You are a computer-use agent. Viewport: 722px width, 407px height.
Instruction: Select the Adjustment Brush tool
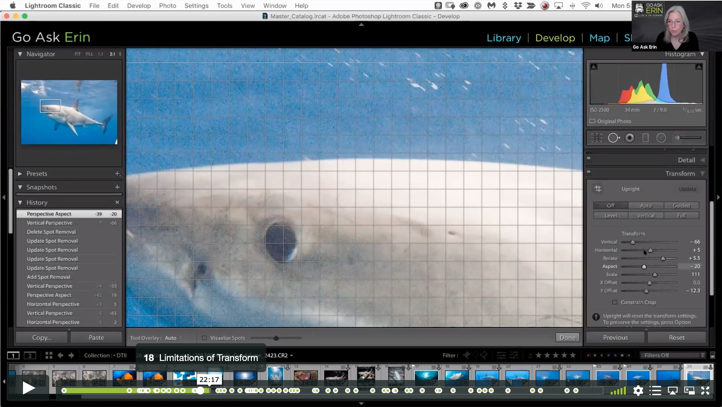[688, 138]
